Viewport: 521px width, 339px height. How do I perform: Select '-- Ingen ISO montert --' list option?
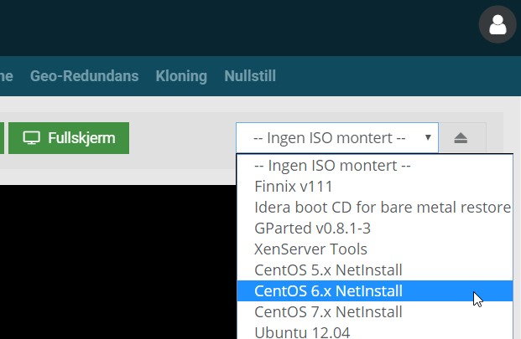(x=375, y=166)
